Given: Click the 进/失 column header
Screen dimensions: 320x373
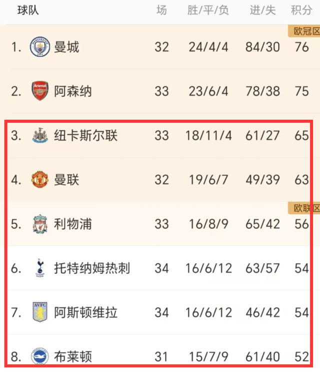Looking at the screenshot, I should point(262,10).
